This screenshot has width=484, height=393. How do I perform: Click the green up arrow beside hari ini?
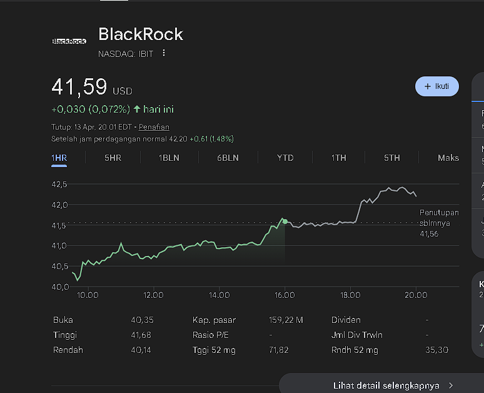(137, 110)
